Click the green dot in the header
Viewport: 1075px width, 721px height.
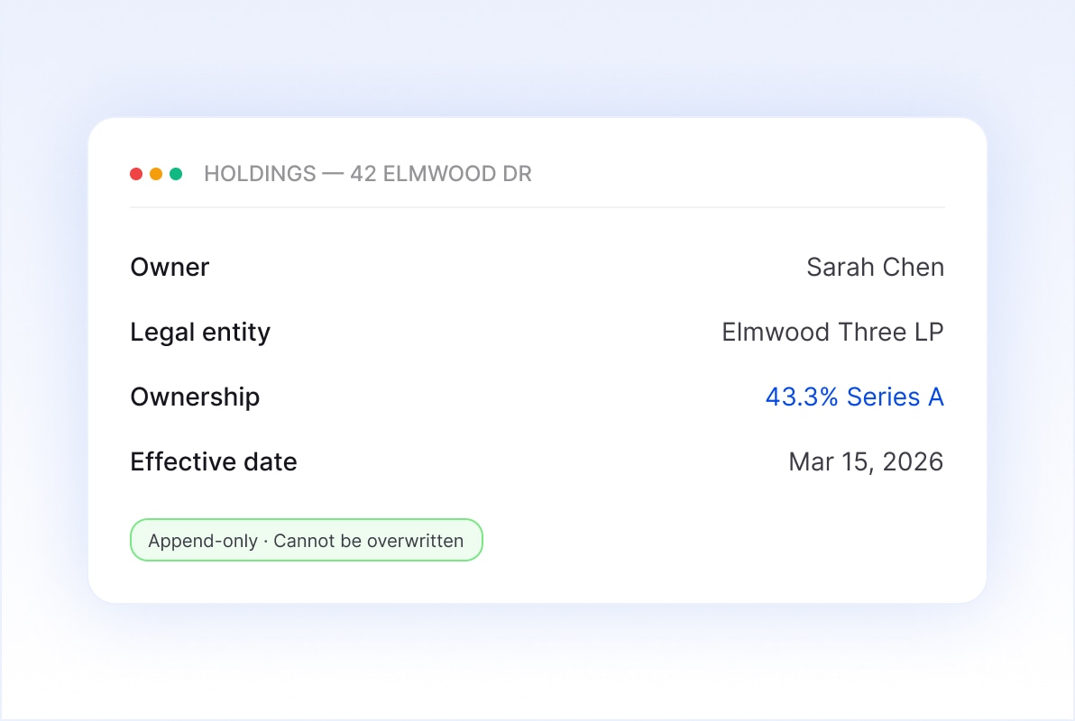[x=176, y=174]
